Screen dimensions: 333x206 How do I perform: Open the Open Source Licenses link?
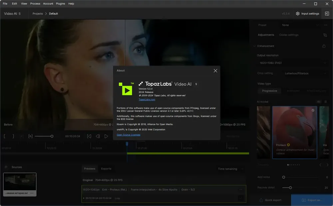point(129,135)
